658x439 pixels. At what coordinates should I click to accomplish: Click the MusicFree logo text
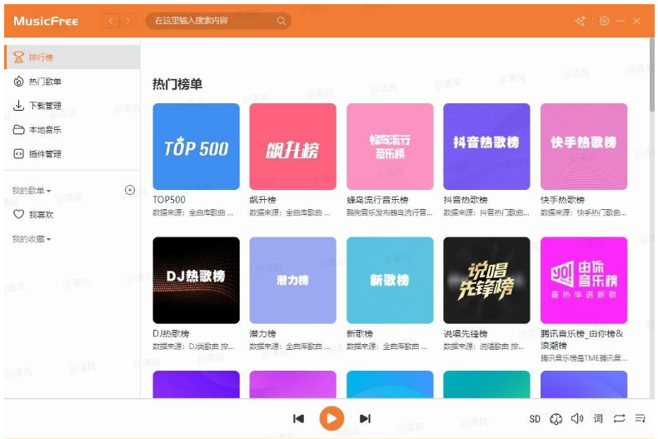(46, 21)
